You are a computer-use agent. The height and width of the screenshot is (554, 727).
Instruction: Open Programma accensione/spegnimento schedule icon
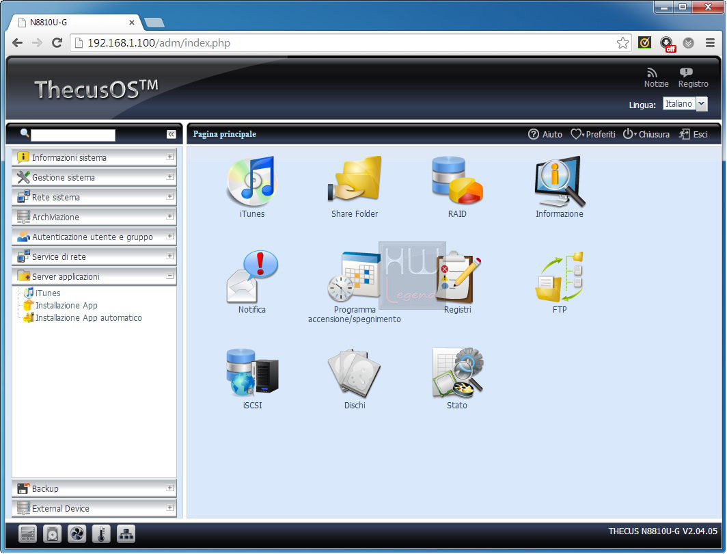[354, 276]
